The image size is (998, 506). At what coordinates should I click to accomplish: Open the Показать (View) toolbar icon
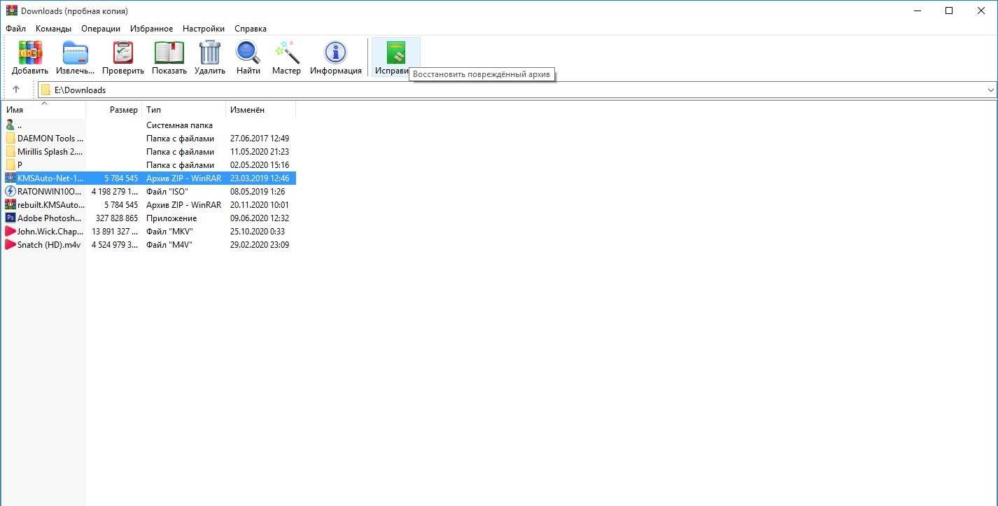[169, 53]
